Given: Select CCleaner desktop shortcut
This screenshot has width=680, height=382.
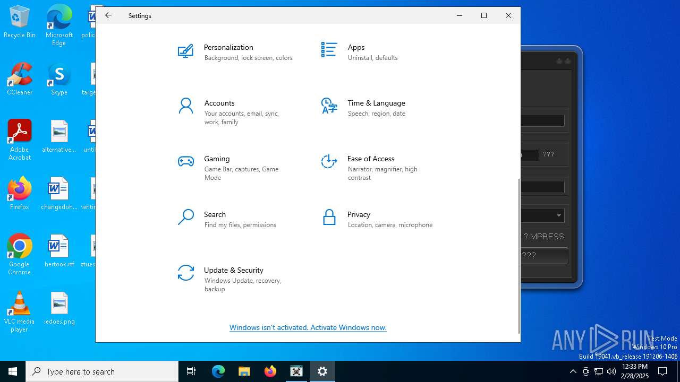Looking at the screenshot, I should click(x=20, y=79).
